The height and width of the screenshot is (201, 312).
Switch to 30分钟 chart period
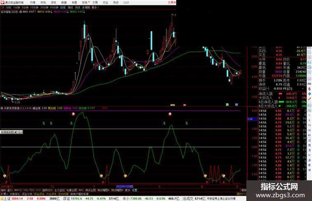(44, 7)
